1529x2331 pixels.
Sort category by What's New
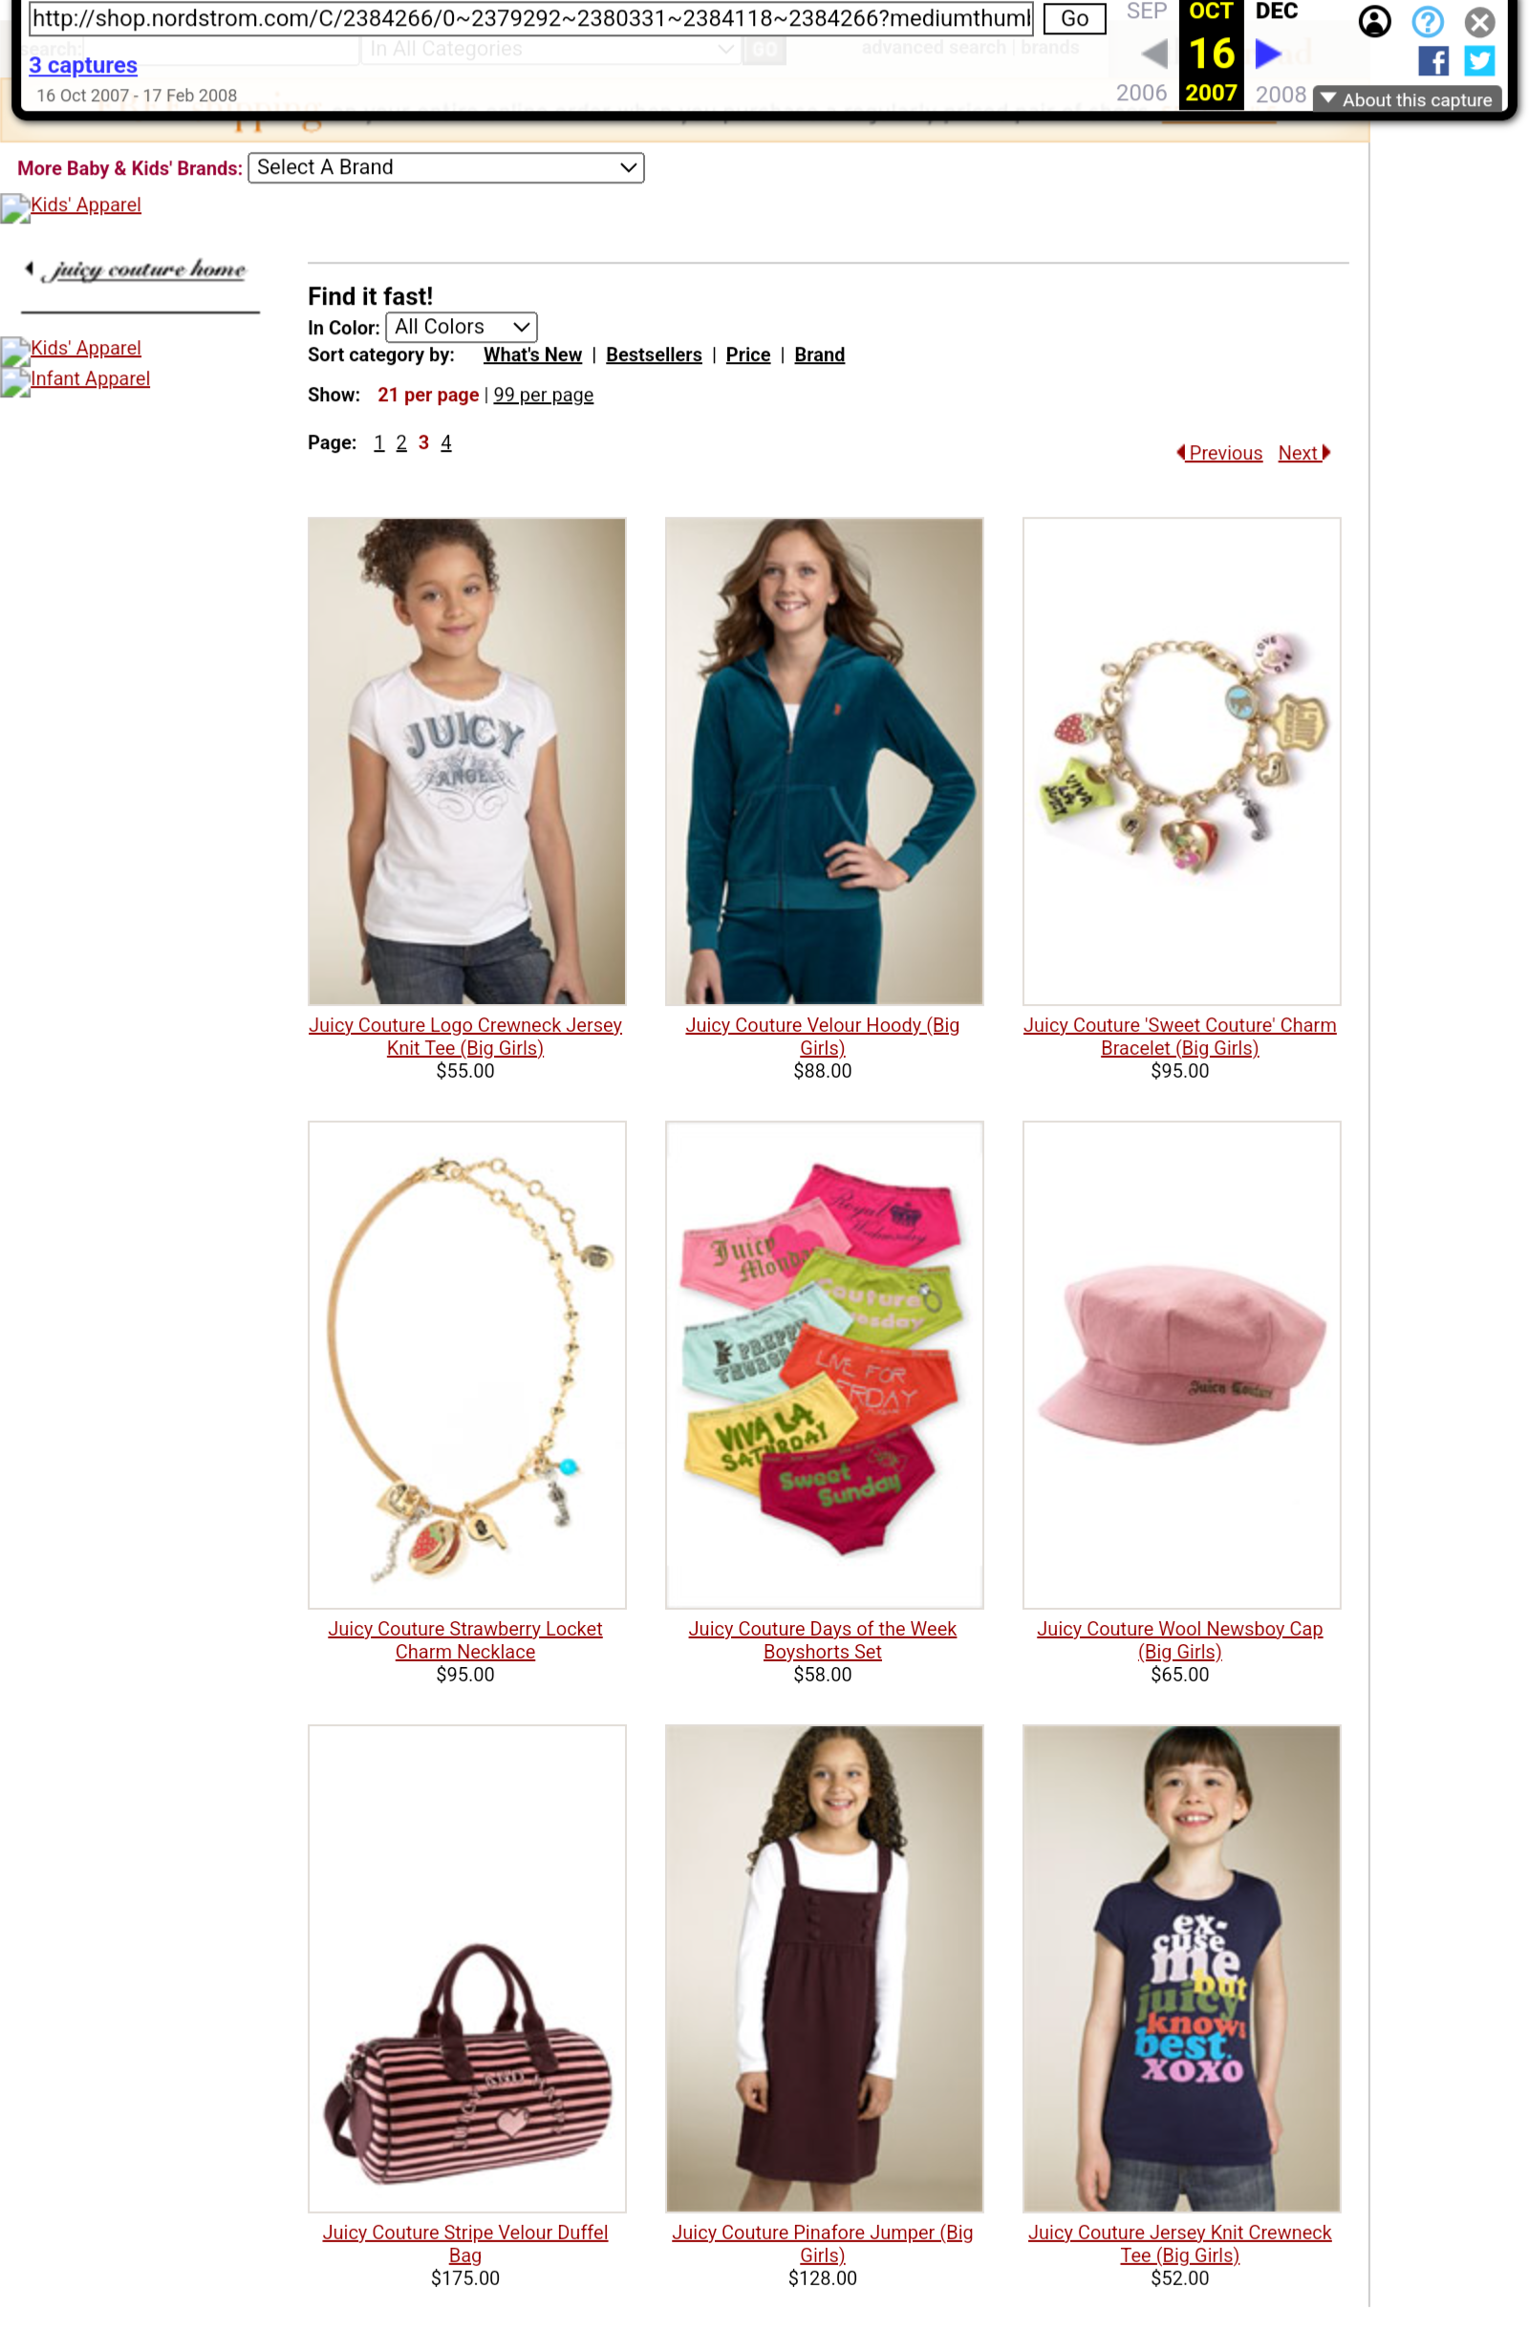[x=532, y=354]
